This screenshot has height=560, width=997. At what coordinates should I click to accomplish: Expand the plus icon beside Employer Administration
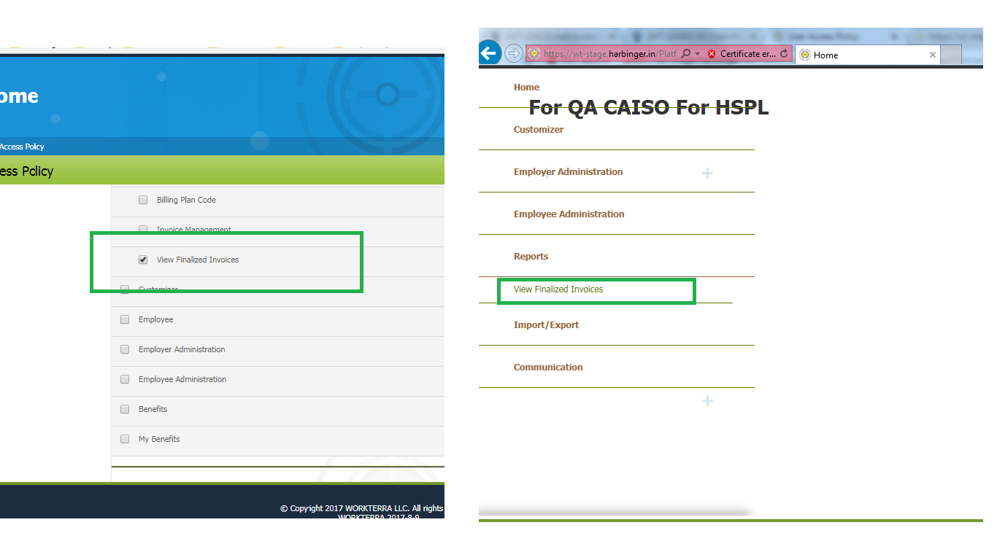707,174
